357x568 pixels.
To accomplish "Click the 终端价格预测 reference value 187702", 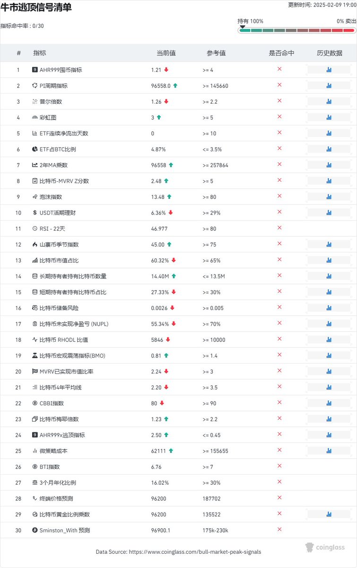I will coord(211,498).
